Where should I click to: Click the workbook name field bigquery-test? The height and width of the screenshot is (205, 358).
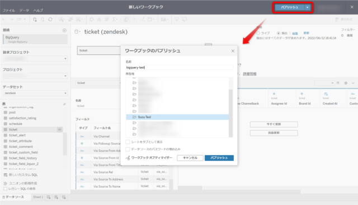[x=179, y=67]
